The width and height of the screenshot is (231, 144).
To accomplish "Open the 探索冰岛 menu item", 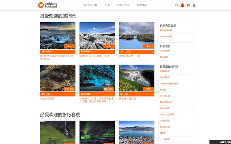I will [142, 5].
